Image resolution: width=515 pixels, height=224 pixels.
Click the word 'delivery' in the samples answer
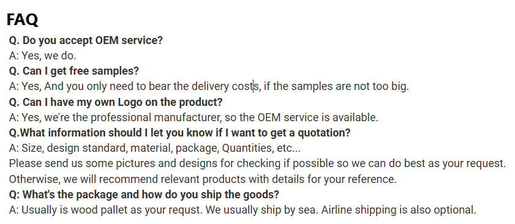210,86
